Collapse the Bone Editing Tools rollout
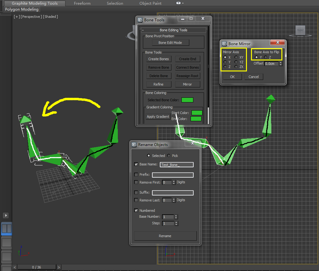319x271 pixels. [173, 30]
